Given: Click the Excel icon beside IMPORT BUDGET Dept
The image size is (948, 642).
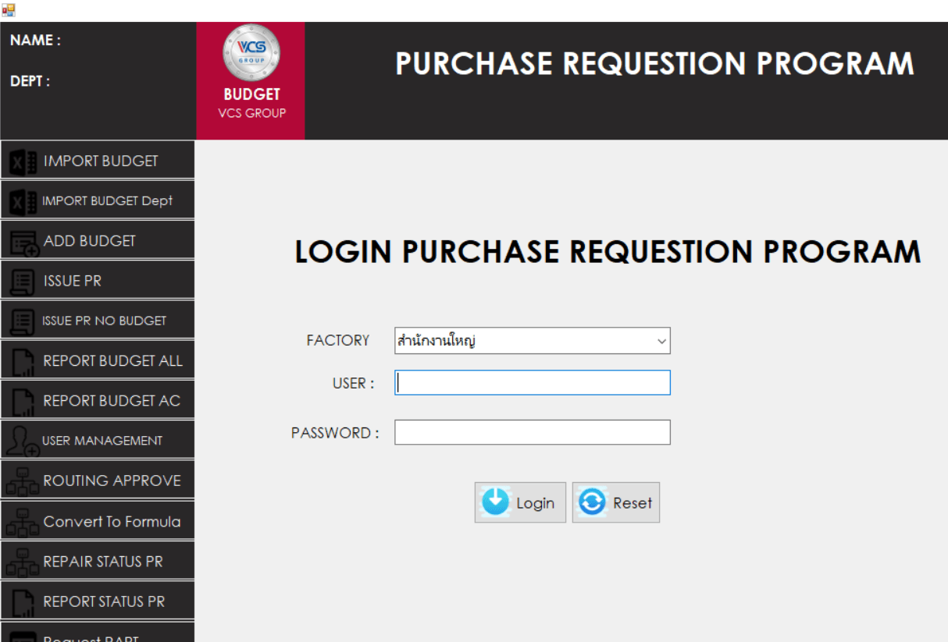Looking at the screenshot, I should coord(23,201).
